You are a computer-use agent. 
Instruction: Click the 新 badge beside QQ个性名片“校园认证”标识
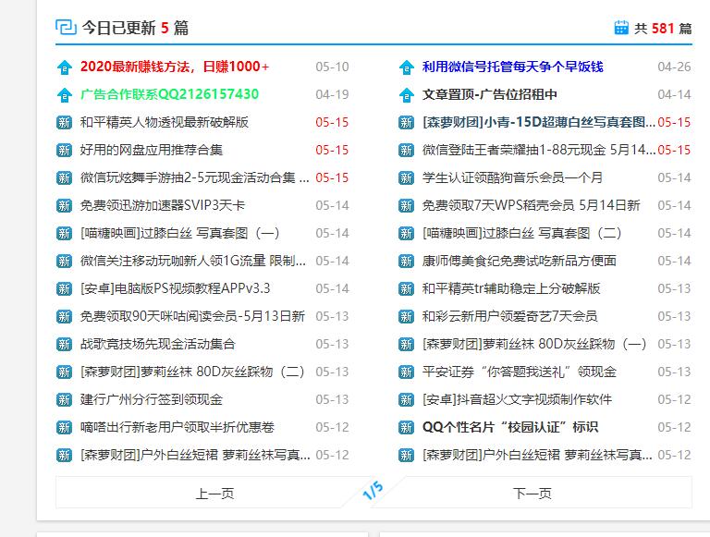click(x=406, y=427)
